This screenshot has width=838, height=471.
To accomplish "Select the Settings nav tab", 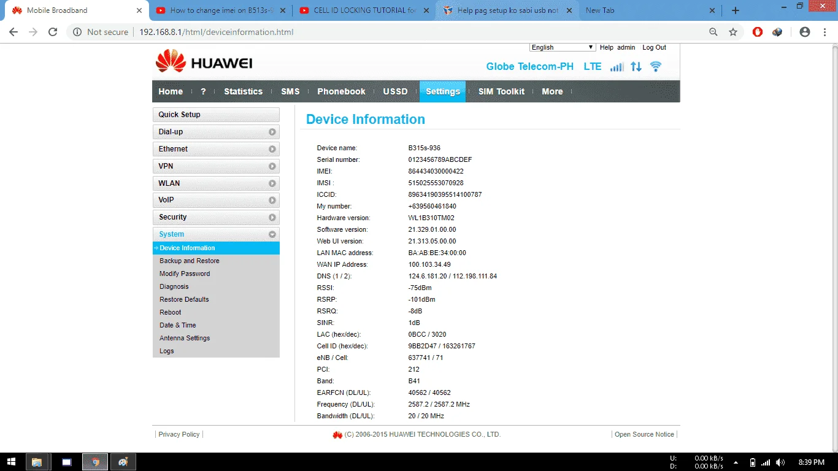I will (442, 91).
